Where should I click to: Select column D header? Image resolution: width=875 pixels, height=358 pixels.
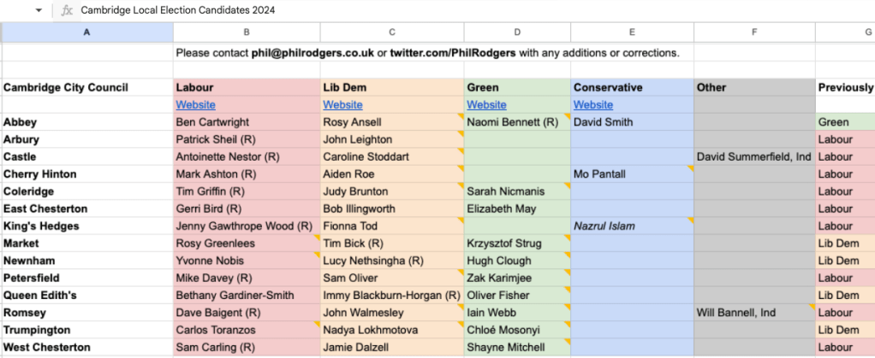(x=517, y=32)
